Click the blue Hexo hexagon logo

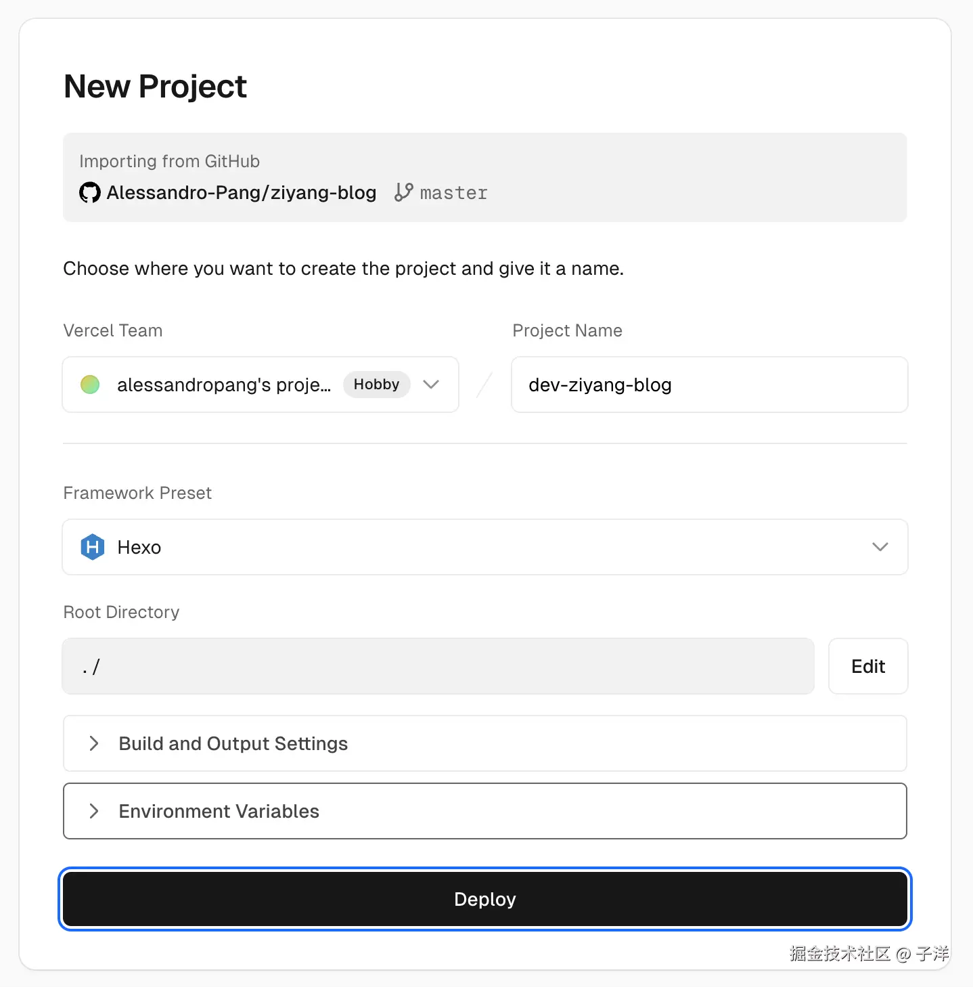pyautogui.click(x=93, y=547)
